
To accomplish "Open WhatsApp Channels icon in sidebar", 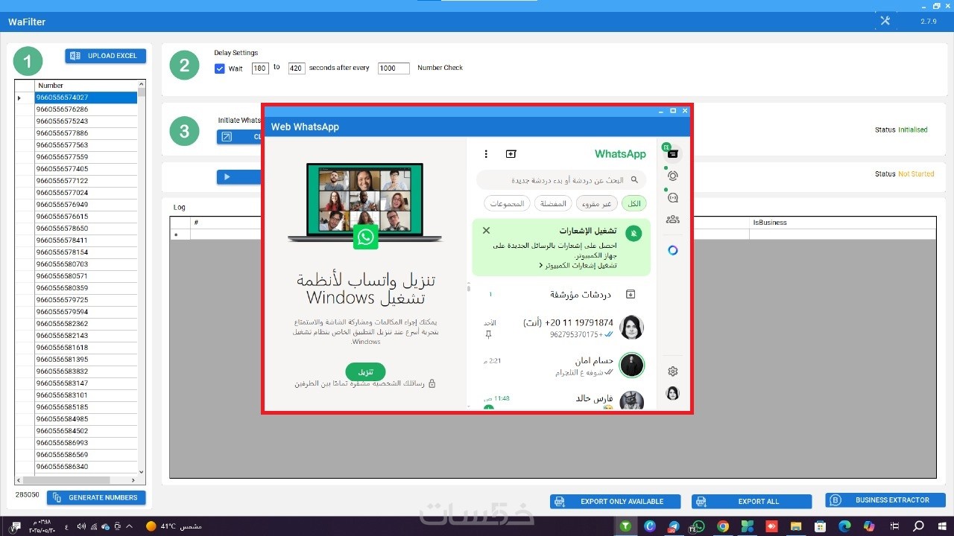I will (x=673, y=198).
